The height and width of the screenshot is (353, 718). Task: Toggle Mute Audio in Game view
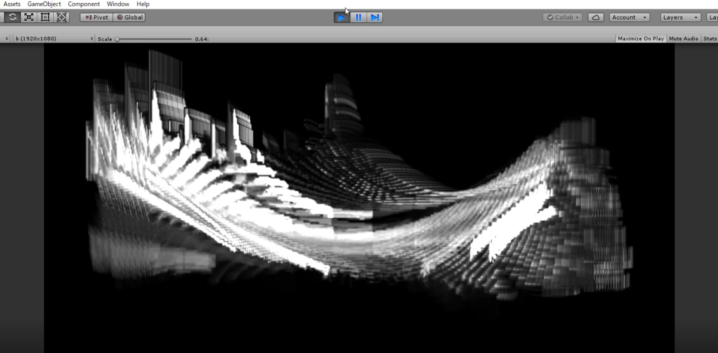click(x=683, y=39)
